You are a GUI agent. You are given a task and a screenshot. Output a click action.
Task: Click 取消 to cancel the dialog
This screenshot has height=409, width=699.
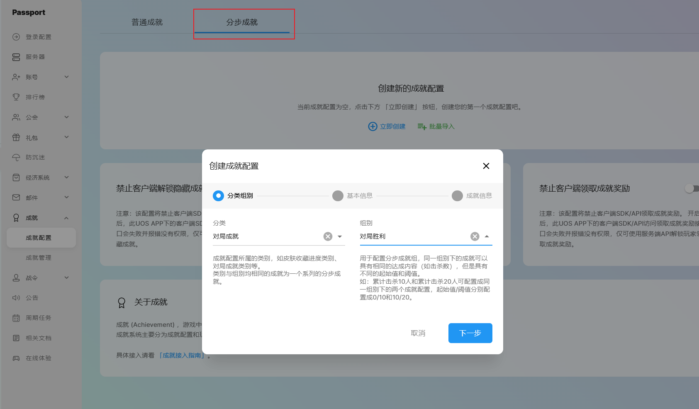pos(418,333)
